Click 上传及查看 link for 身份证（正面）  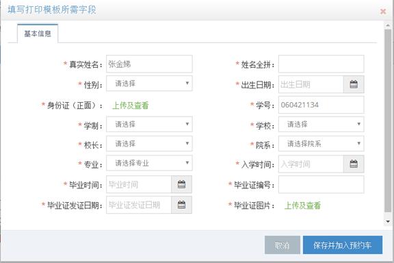pos(131,105)
